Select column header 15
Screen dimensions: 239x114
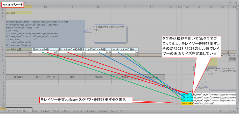coord(98,7)
